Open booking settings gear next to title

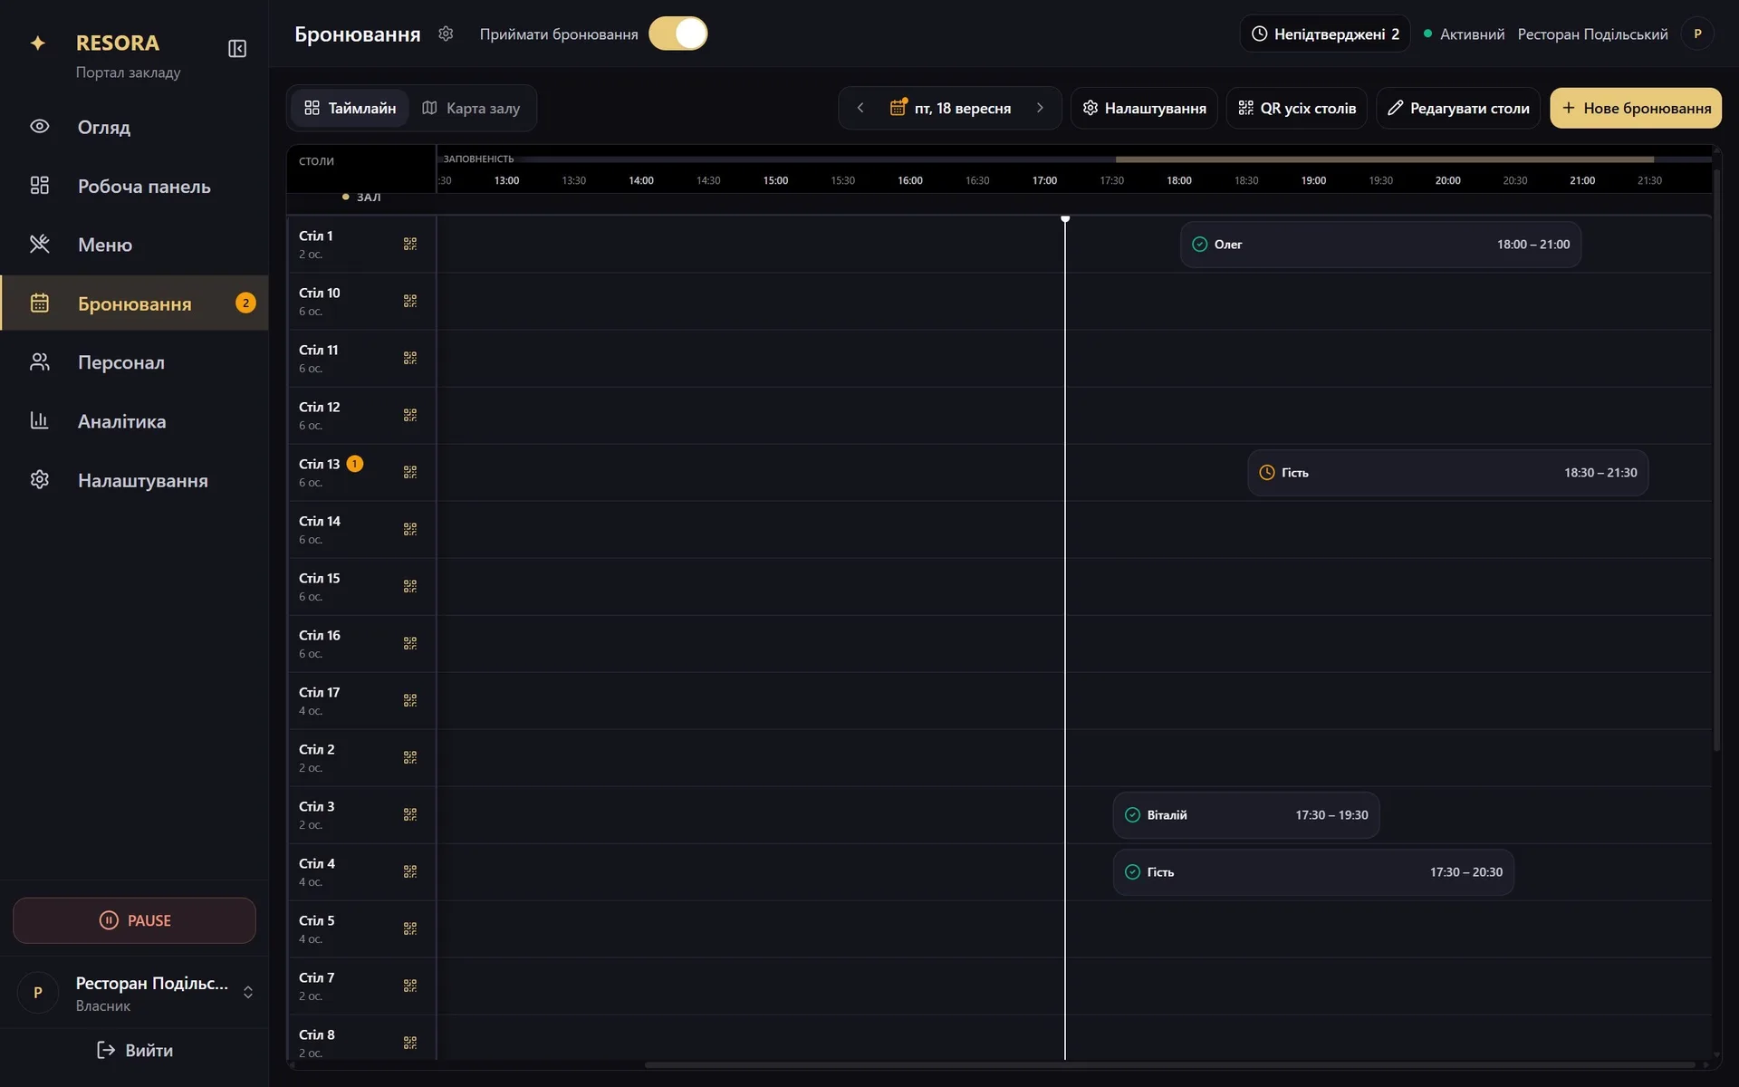(446, 34)
